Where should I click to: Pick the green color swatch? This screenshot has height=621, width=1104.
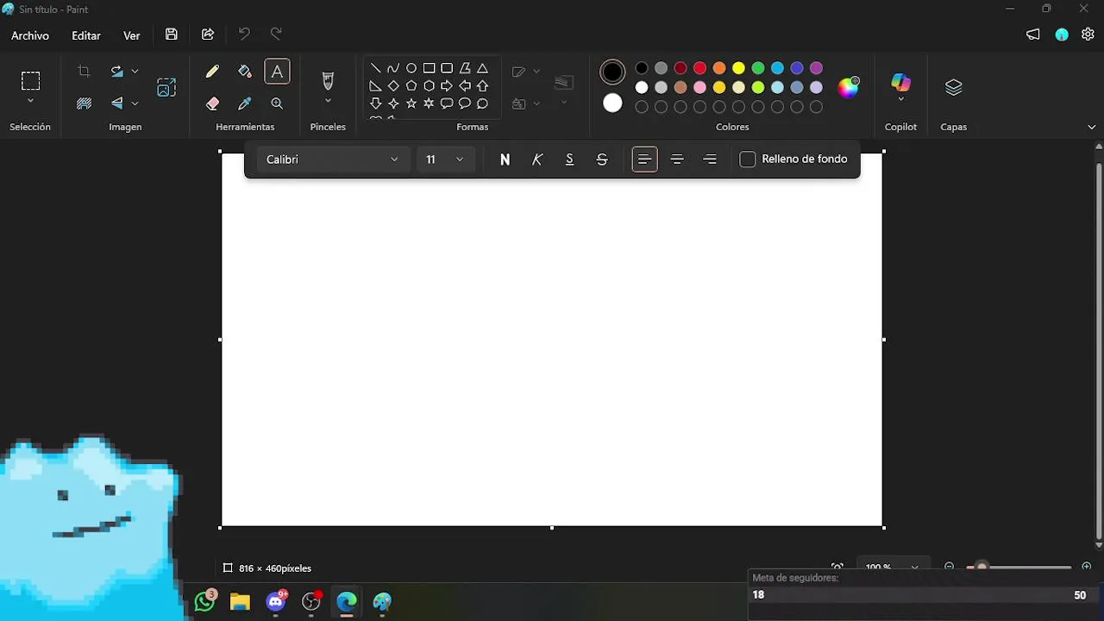coord(758,68)
